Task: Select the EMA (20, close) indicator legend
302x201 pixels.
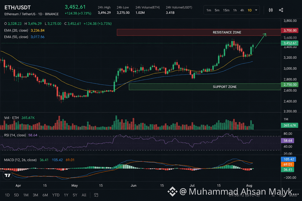Action: (x=16, y=30)
